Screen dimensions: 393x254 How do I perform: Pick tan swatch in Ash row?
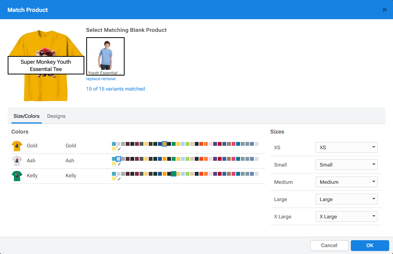(192, 159)
